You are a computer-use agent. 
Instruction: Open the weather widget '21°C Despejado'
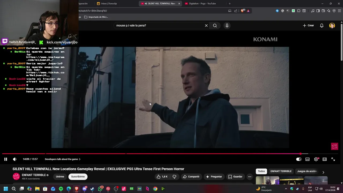coord(264,189)
